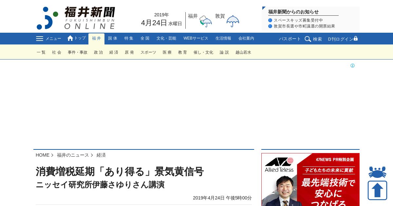Click the D刊ログイン link
Viewport: 393px width, 206px height.
[x=341, y=39]
